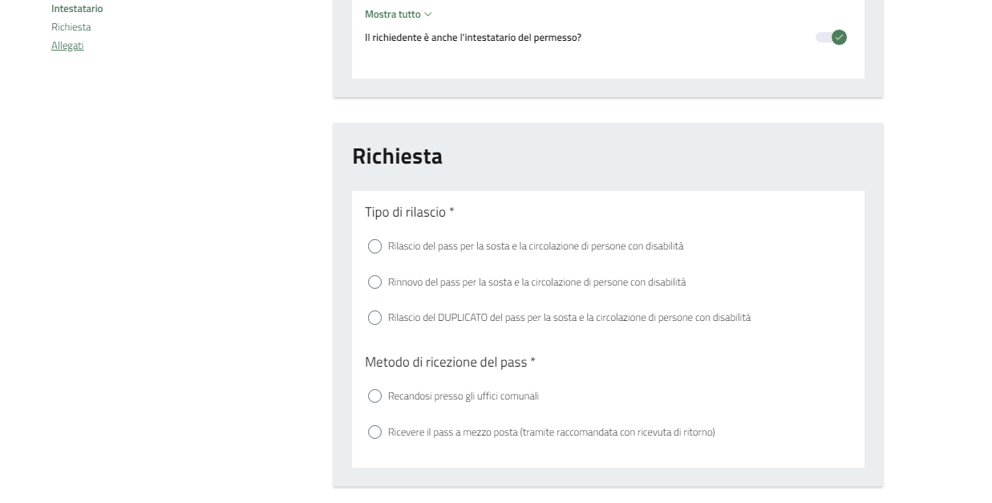The image size is (992, 503).
Task: Click the 'Richiesta' section heading
Action: (397, 156)
